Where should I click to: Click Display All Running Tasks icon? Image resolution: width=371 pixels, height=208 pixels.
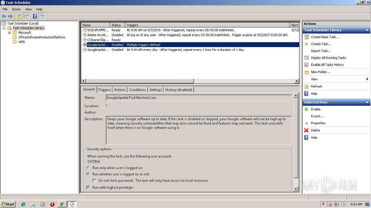click(x=306, y=58)
